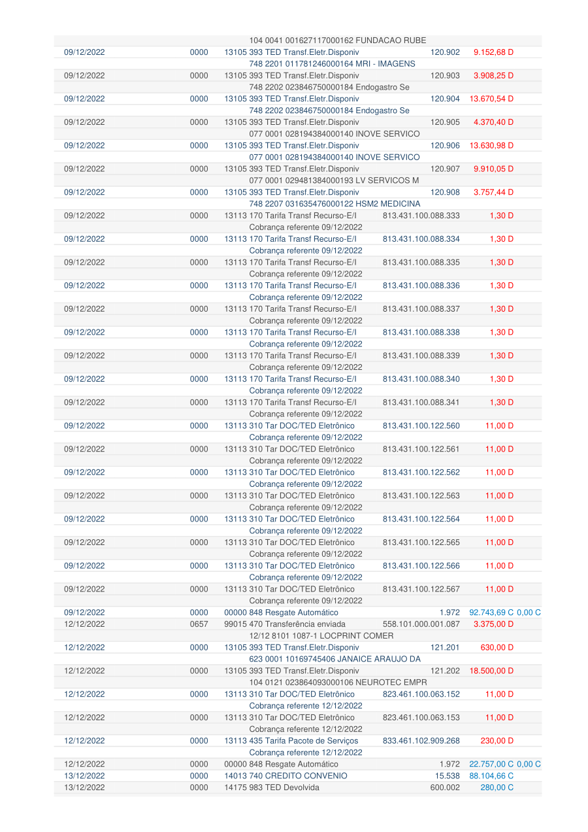
Task: Click the FUNDACAO RUBE description line
Action: point(337,41)
